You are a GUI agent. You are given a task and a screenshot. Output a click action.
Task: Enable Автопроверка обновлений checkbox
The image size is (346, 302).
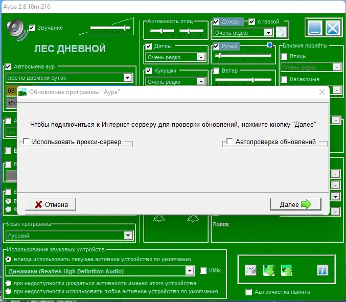tap(229, 141)
